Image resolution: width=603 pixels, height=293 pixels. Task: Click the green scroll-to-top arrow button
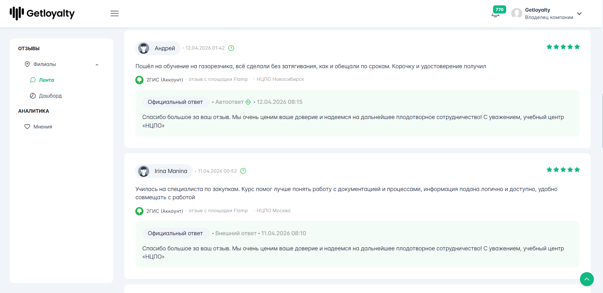click(587, 279)
